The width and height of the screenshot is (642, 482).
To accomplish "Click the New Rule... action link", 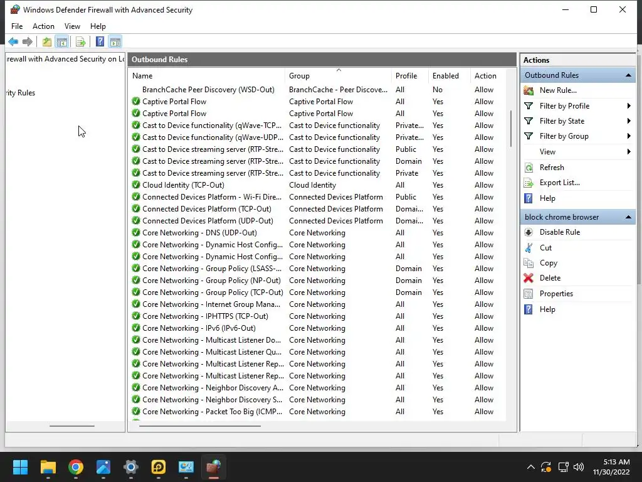I will [x=557, y=90].
